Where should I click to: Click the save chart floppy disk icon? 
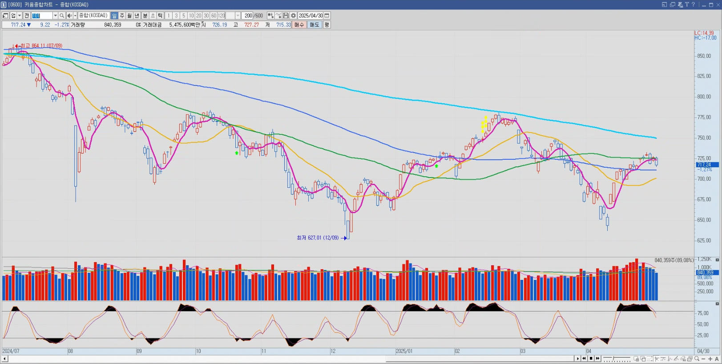click(x=286, y=16)
